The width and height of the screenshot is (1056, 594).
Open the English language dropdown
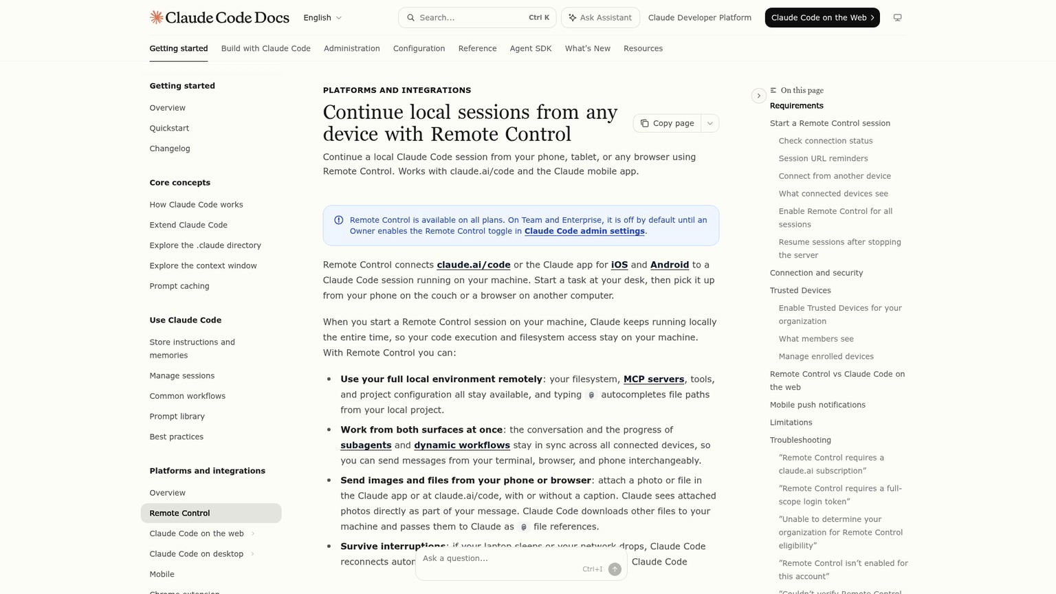(322, 18)
